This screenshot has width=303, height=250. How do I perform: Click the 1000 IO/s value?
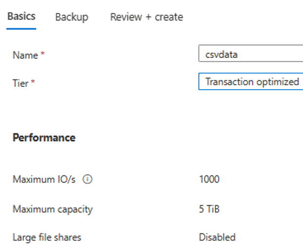(209, 179)
